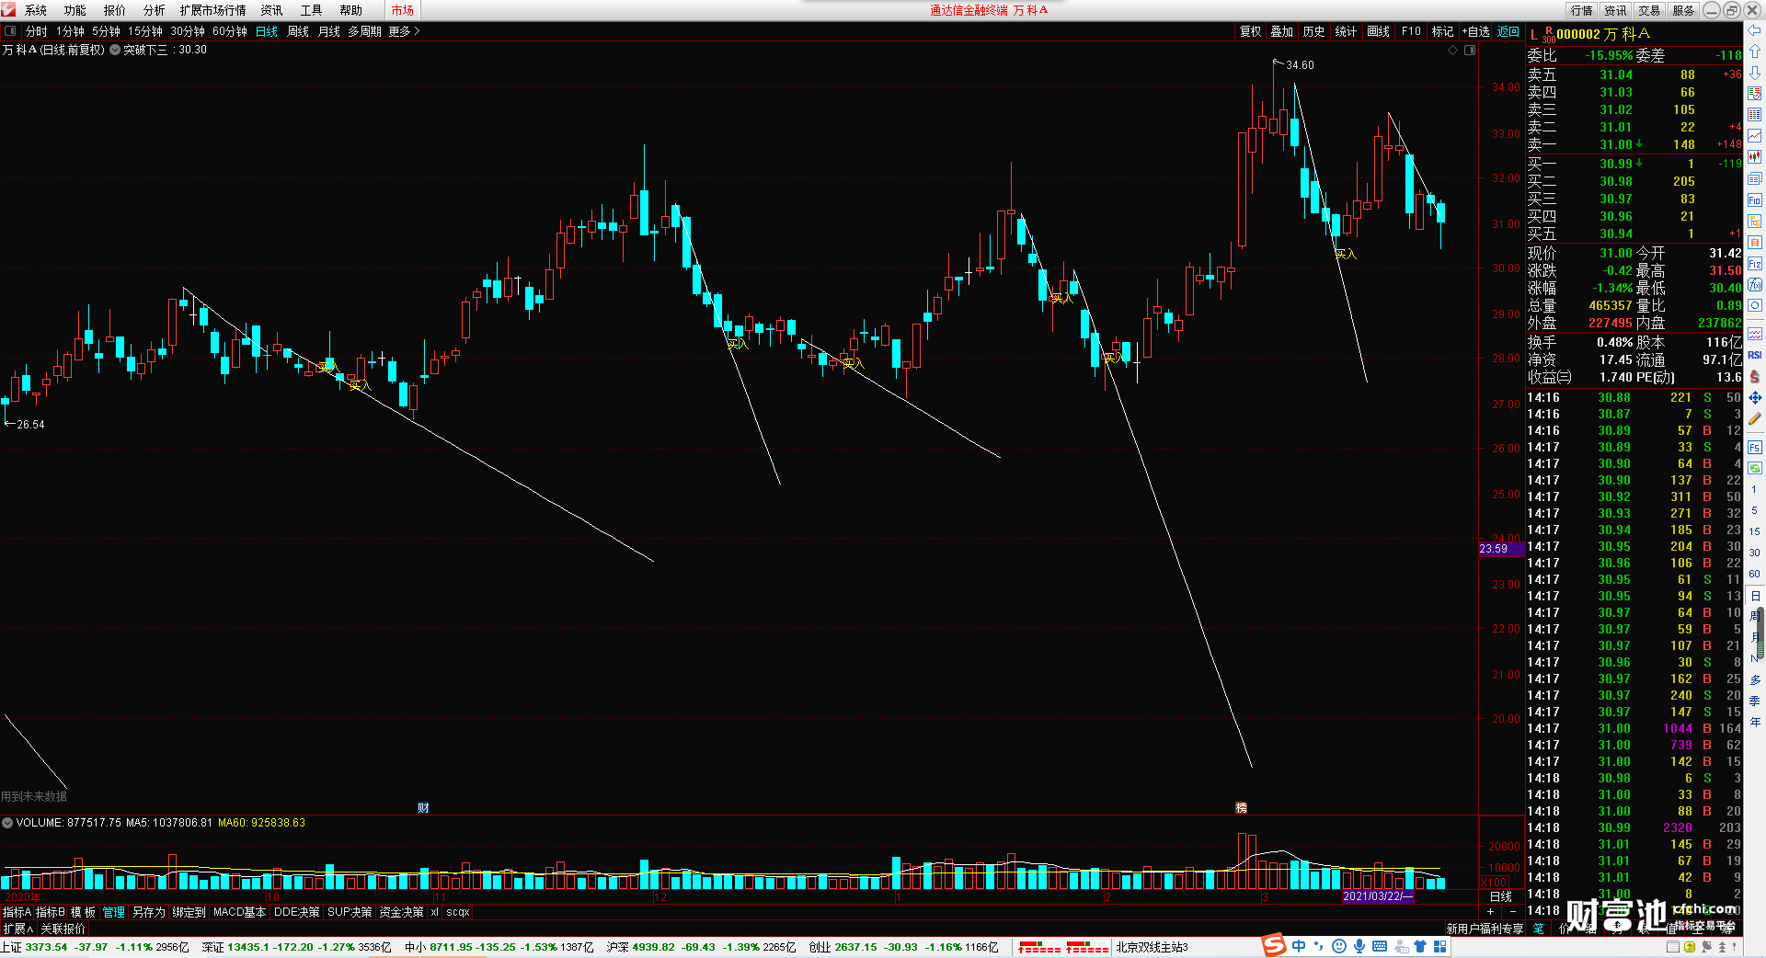Click the red dollar sign sidebar icon
The image size is (1766, 958).
[1755, 376]
